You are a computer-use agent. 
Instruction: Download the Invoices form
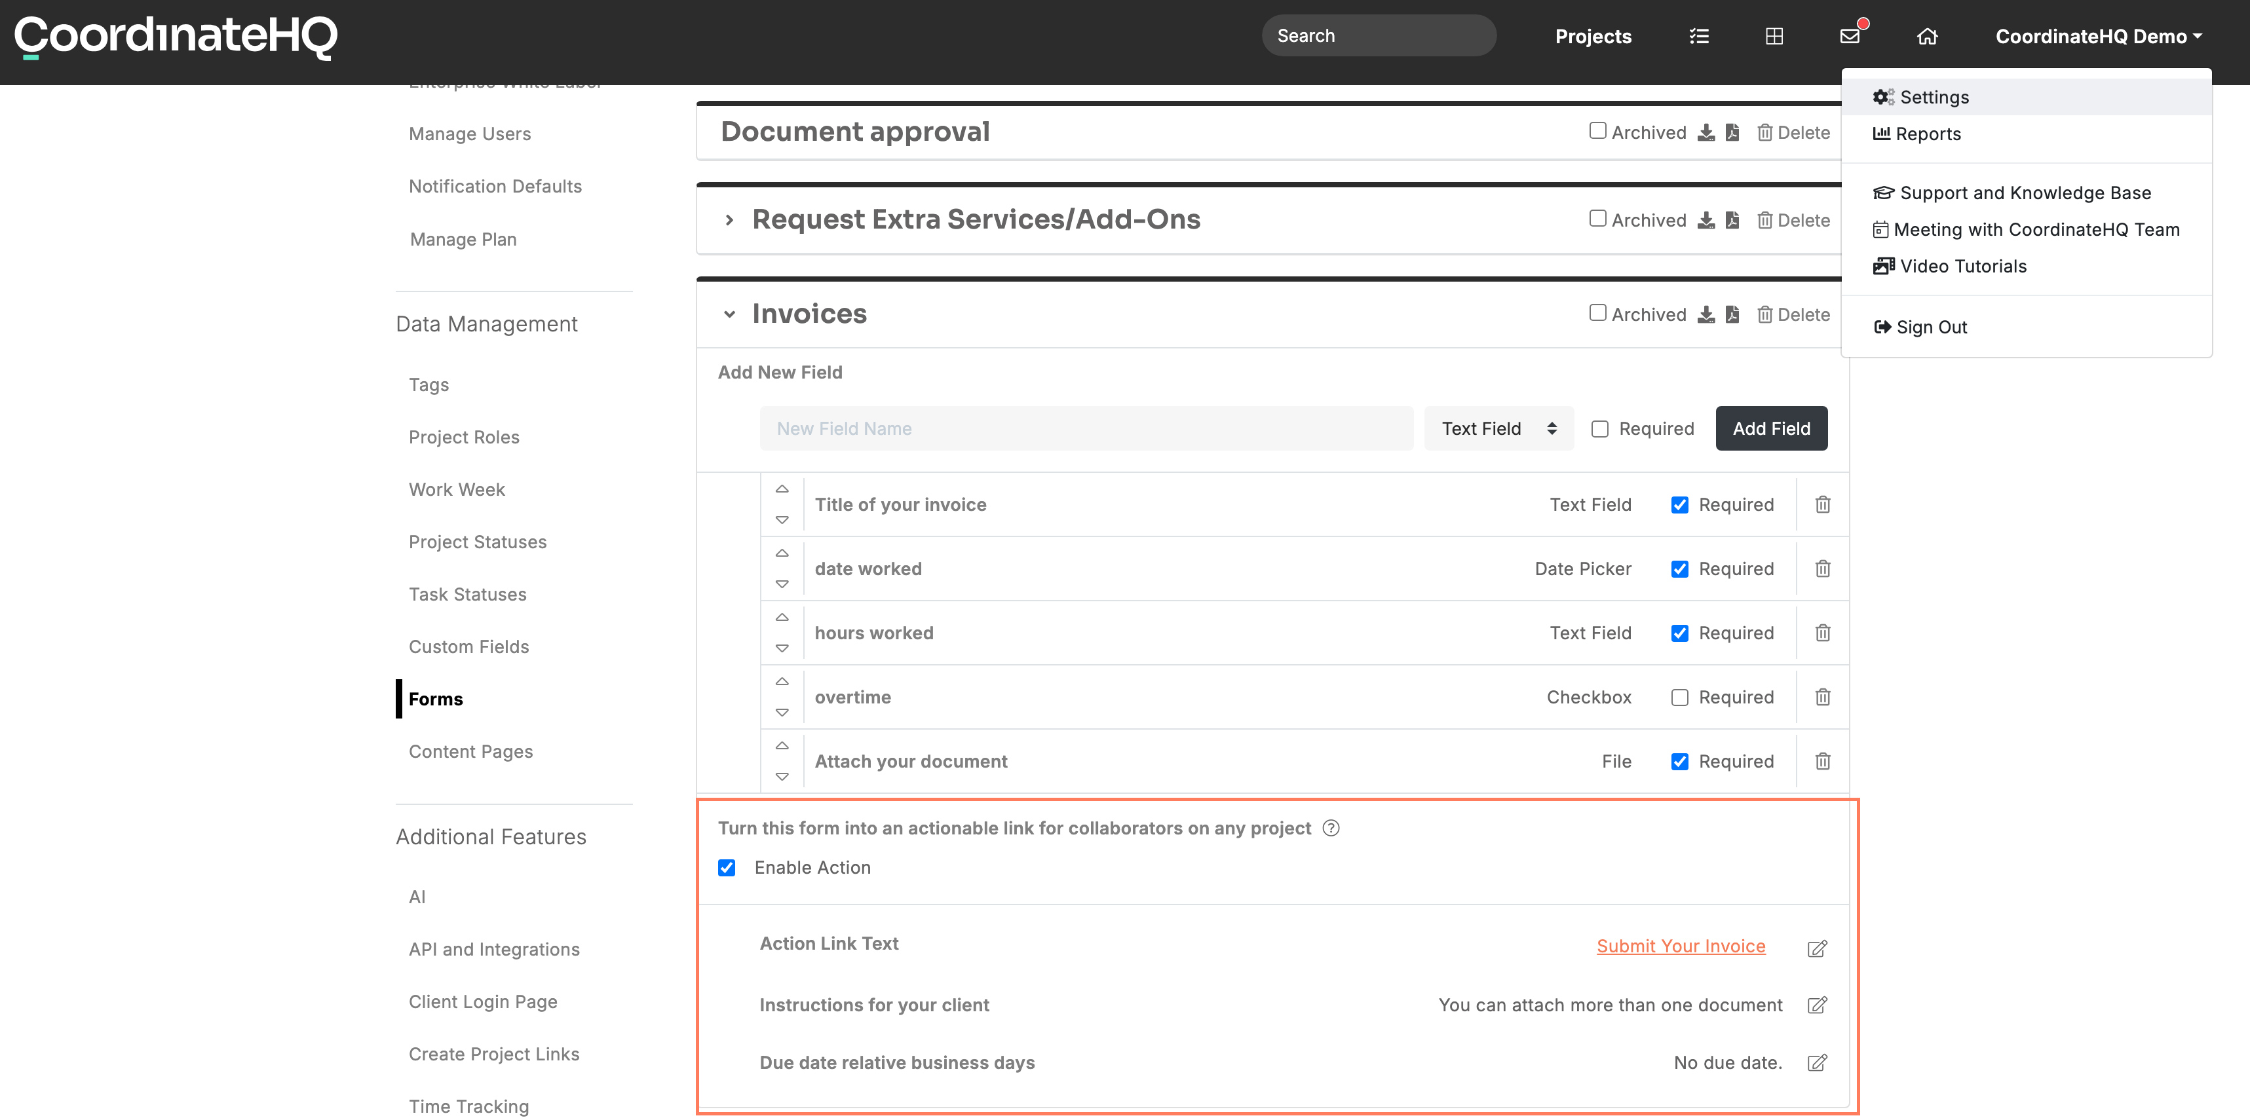tap(1706, 314)
